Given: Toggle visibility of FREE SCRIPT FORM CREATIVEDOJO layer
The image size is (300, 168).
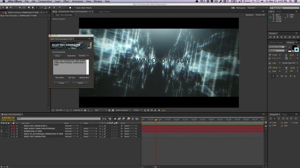Looking at the screenshot, I should coord(1,129).
